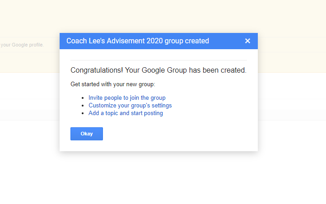Click the Coach Lee's Advisement 2020 dialog title

pyautogui.click(x=137, y=41)
